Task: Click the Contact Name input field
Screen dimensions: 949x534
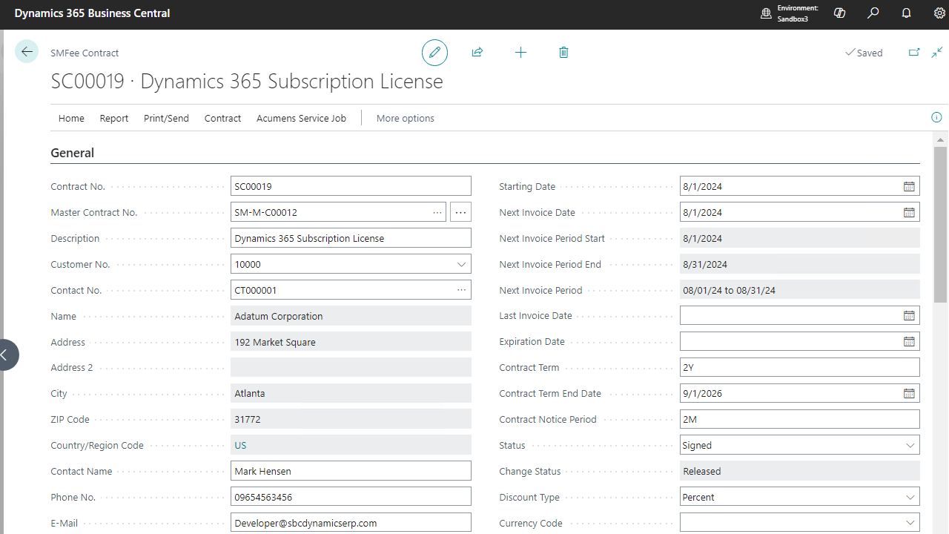Action: tap(351, 472)
